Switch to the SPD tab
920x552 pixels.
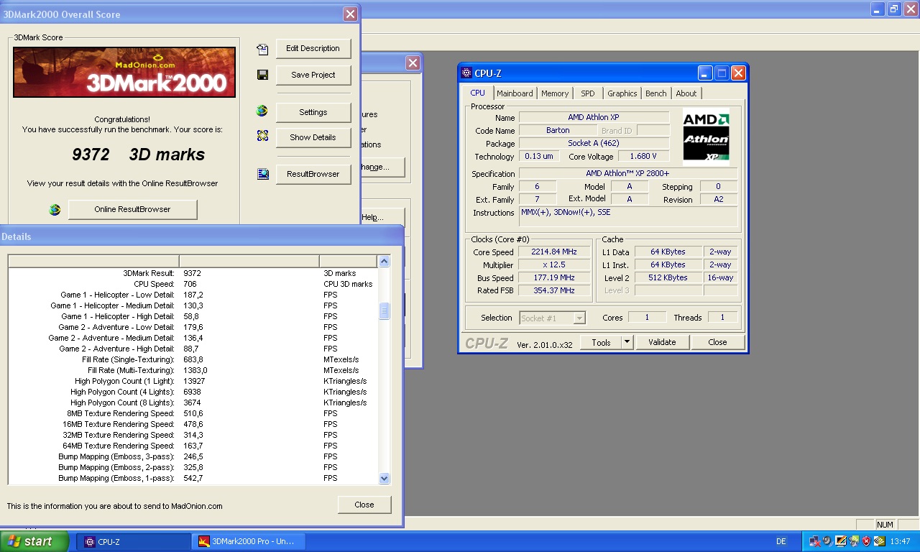click(588, 93)
